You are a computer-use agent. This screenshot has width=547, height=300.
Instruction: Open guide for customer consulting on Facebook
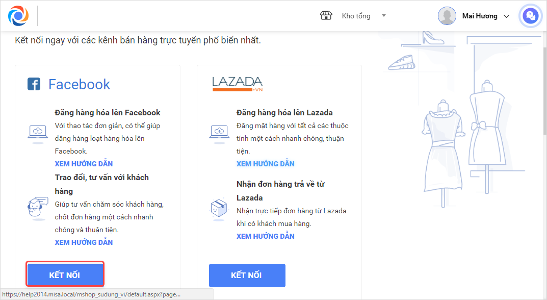(84, 242)
